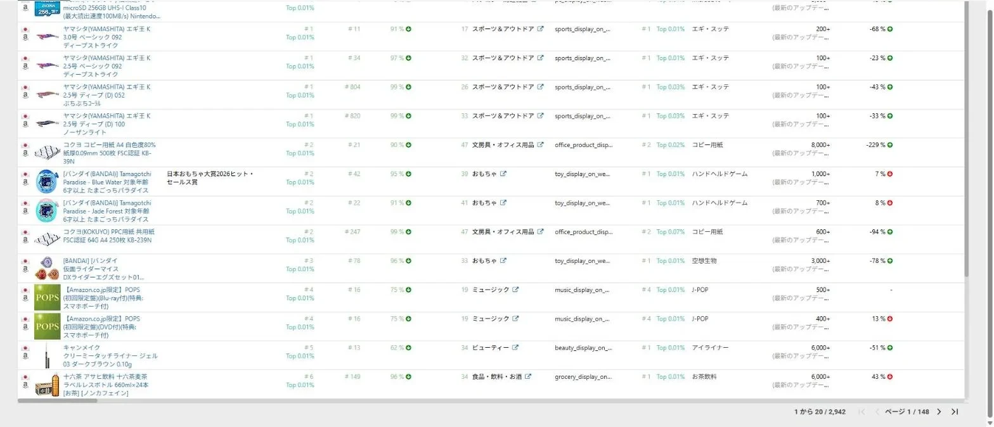Click the POPS DVD edition album thumbnail
994x427 pixels.
click(47, 327)
